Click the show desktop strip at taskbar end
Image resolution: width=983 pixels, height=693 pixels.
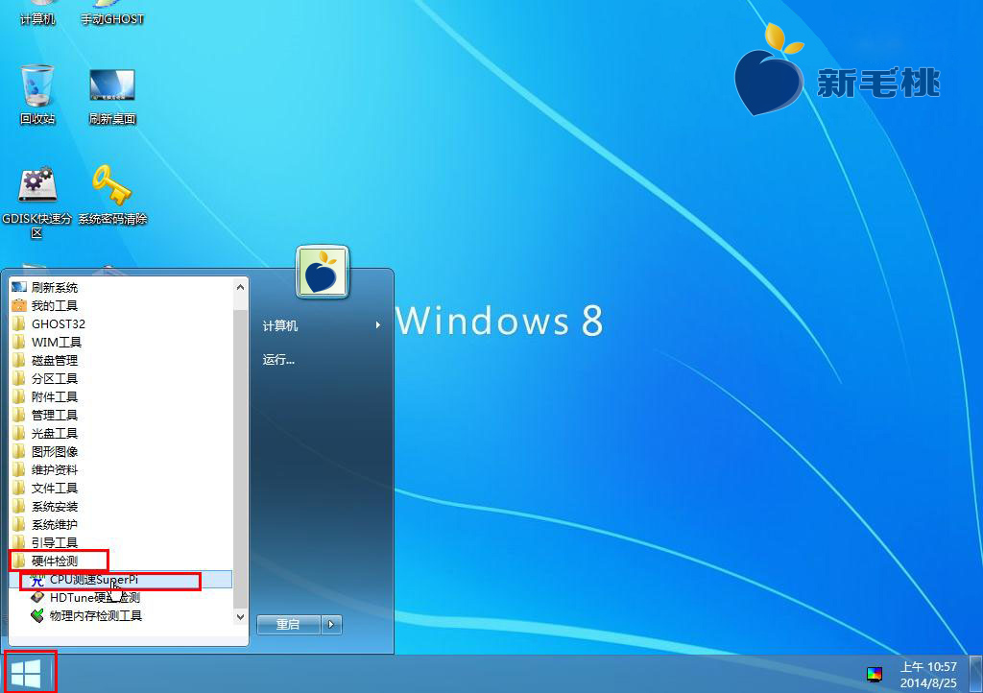pyautogui.click(x=975, y=674)
